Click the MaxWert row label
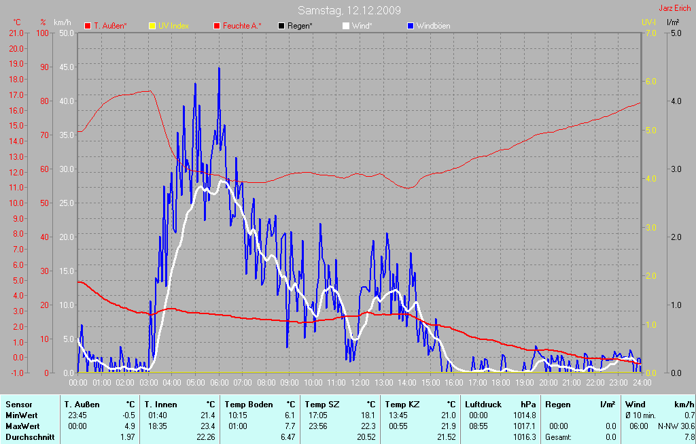Viewport: 696px width, 444px height. point(22,426)
